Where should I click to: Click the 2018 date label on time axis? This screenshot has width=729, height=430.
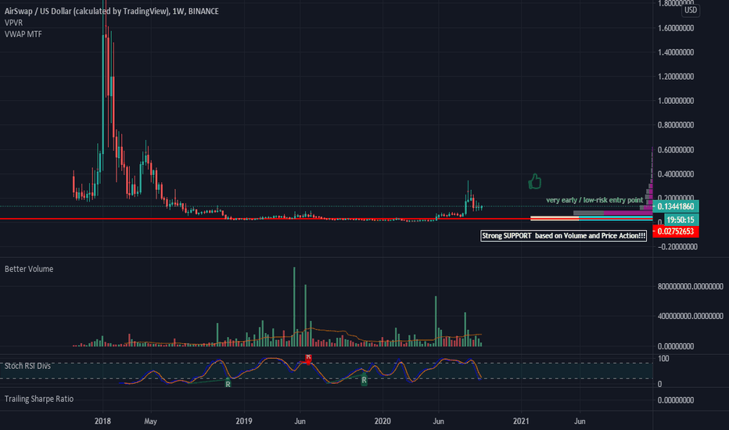point(102,421)
